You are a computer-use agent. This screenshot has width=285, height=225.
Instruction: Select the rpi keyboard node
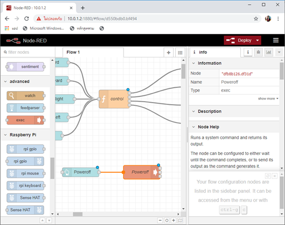(x=26, y=186)
